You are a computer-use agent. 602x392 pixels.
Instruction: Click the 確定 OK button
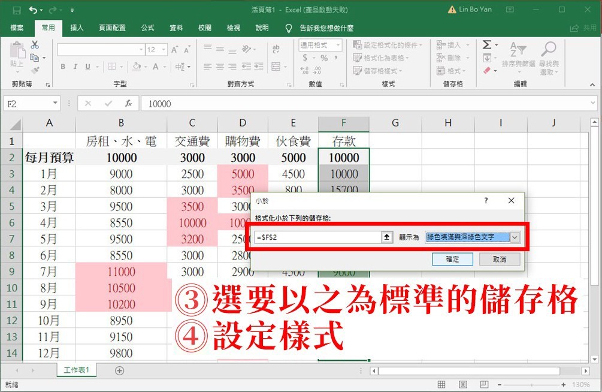click(x=452, y=259)
